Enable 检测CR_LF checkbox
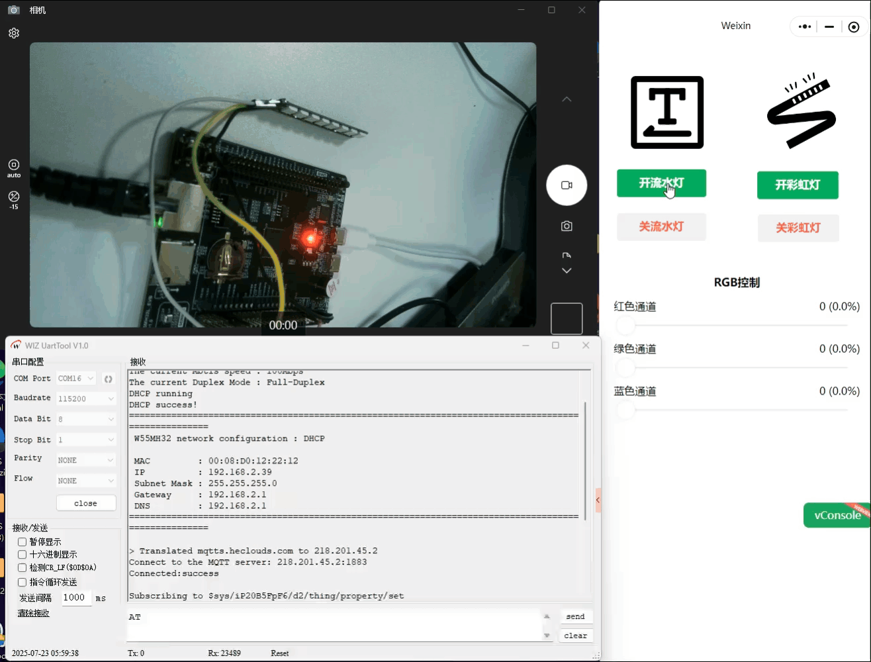871x662 pixels. click(x=22, y=568)
